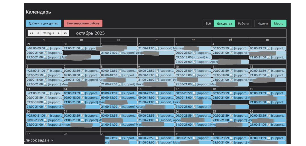Image resolution: width=306 pixels, height=146 pixels.
Task: Click the Календарь page heading
Action: click(38, 12)
